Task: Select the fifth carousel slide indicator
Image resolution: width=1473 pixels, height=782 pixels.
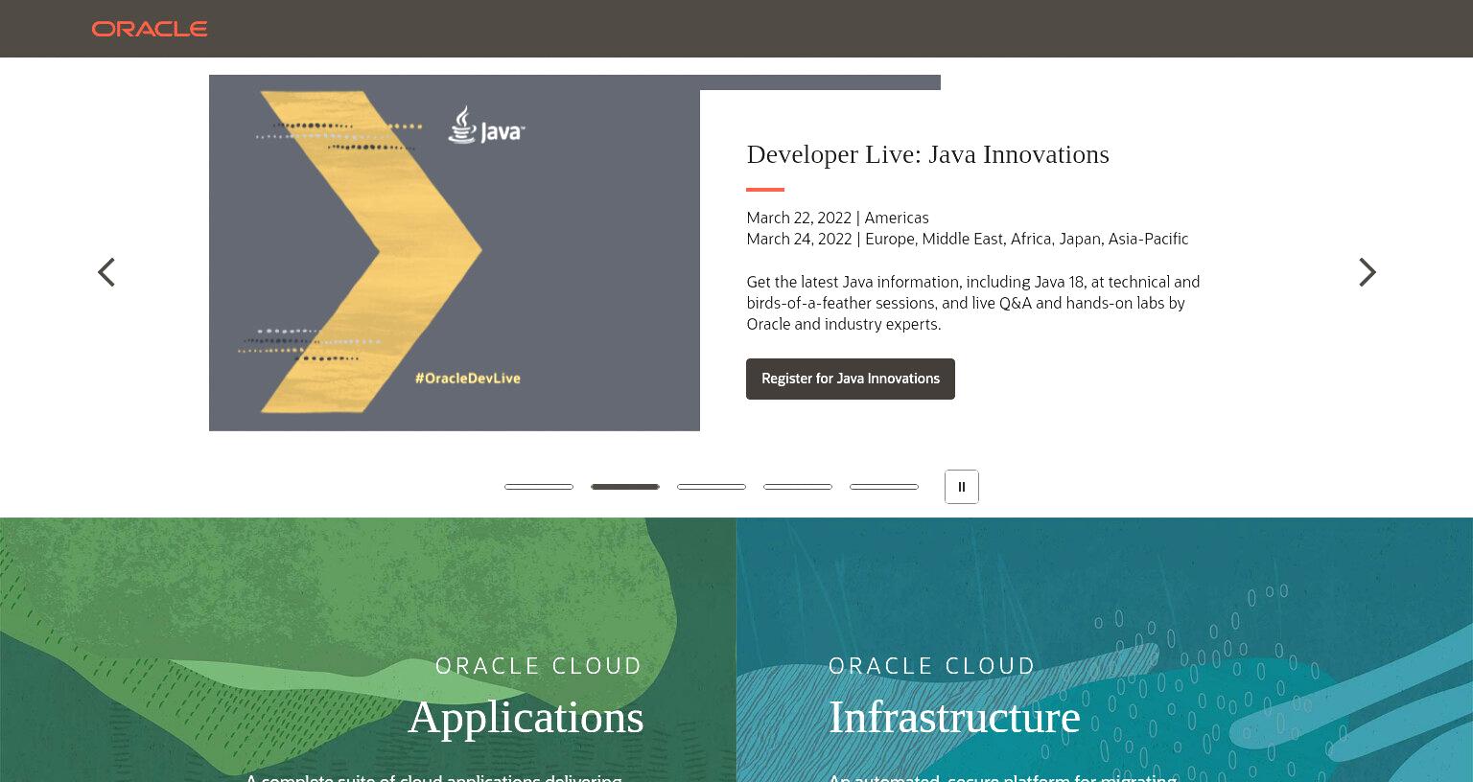Action: [884, 487]
